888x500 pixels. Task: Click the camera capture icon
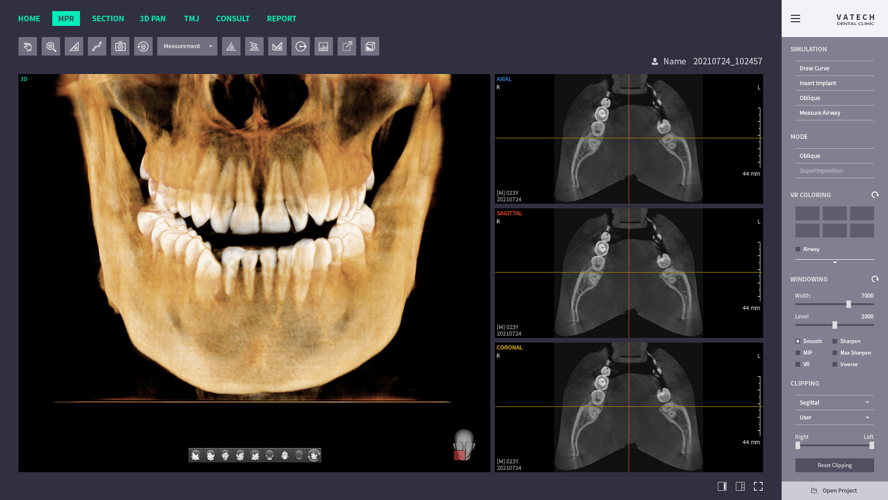[120, 46]
